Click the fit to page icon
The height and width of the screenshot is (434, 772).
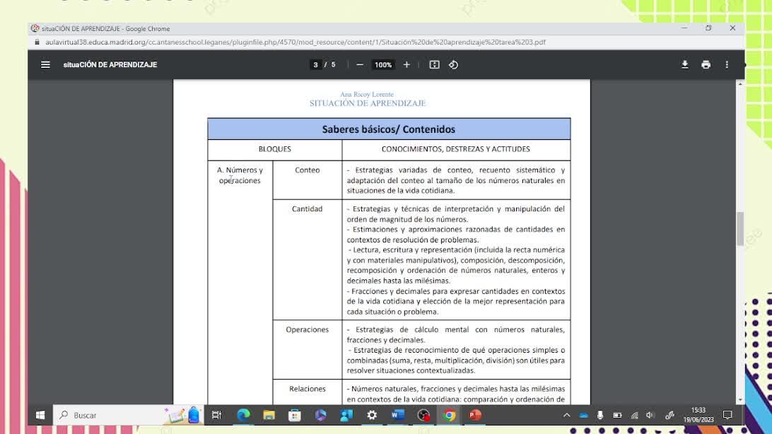coord(434,64)
